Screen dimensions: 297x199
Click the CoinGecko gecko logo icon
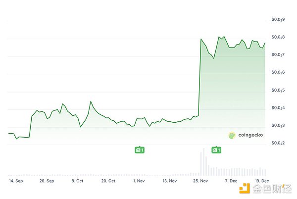232,135
